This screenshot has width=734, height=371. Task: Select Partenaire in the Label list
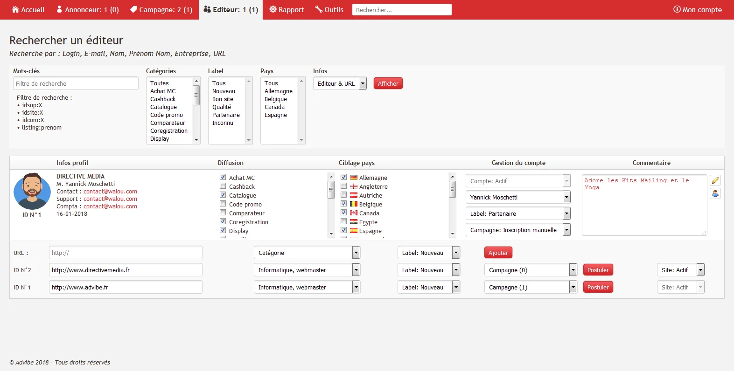[x=226, y=115]
